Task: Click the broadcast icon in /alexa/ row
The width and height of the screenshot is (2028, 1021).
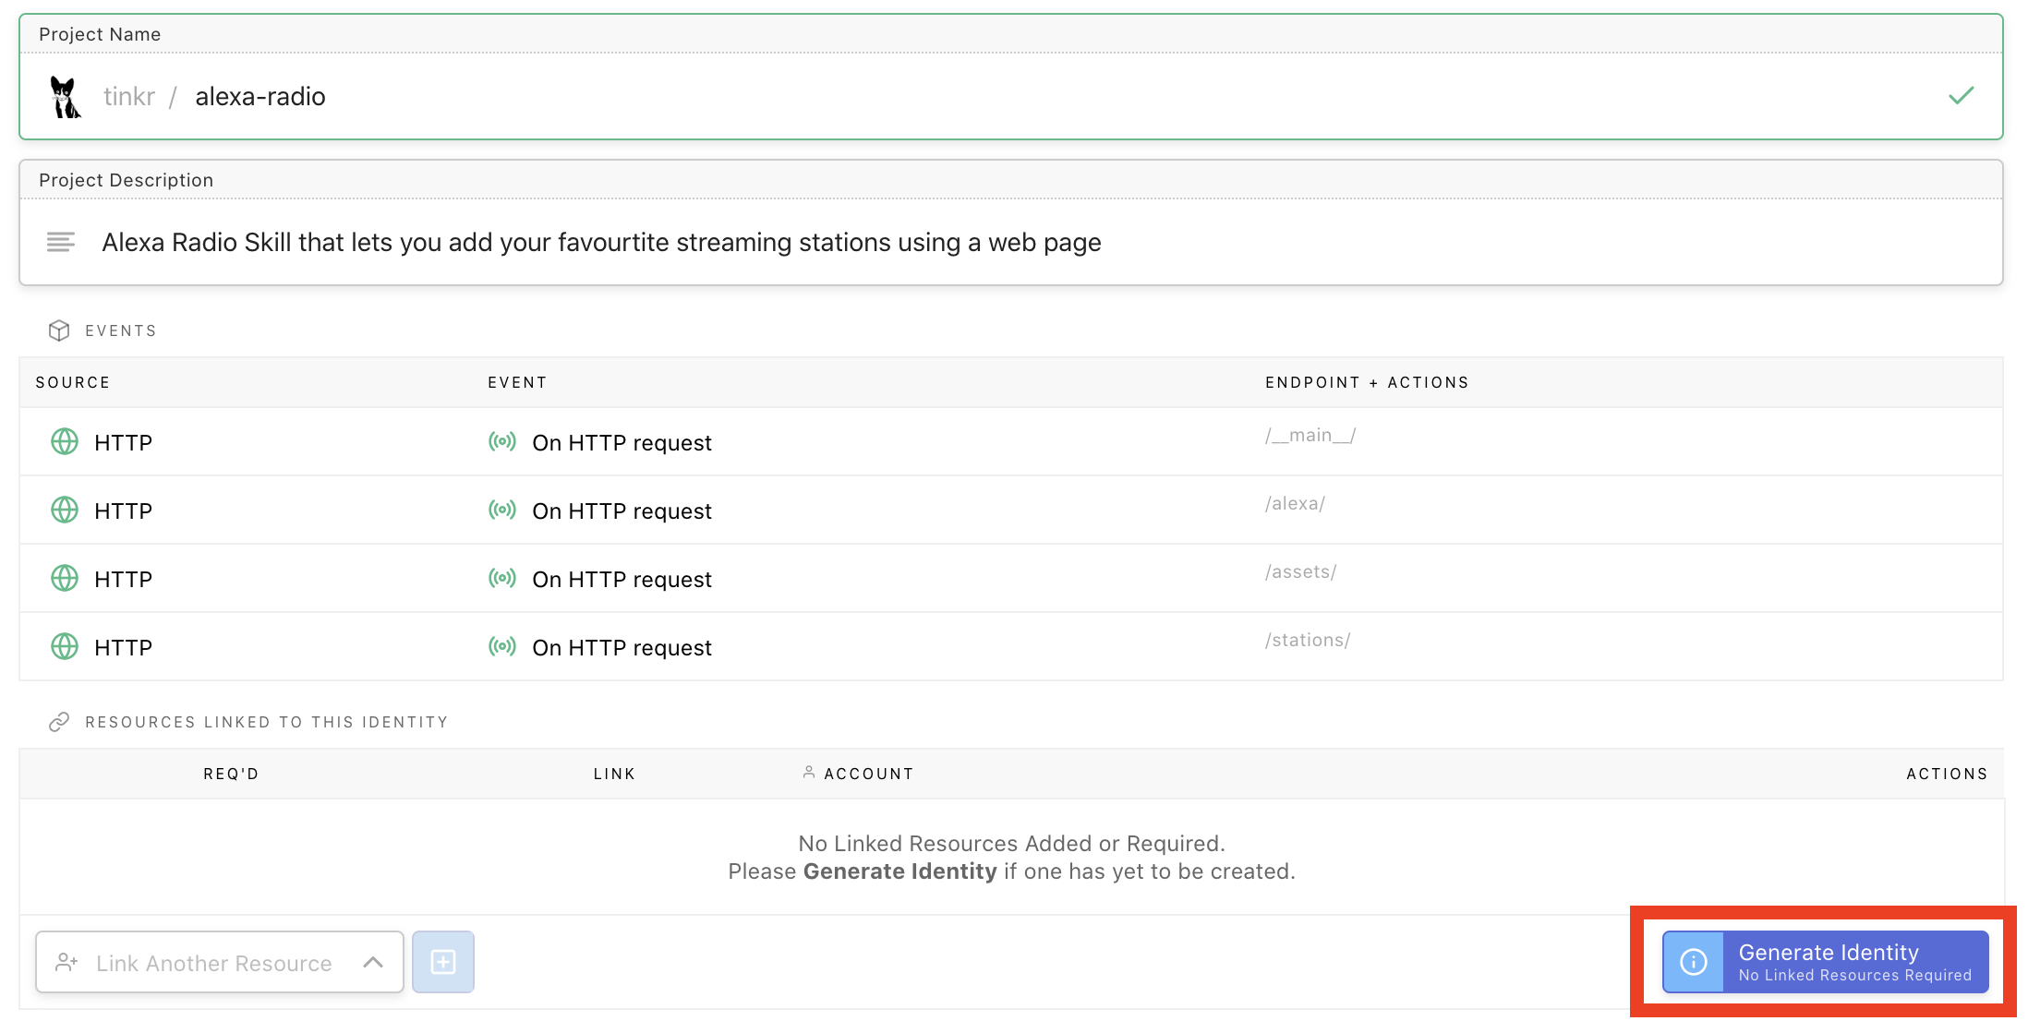Action: 502,510
